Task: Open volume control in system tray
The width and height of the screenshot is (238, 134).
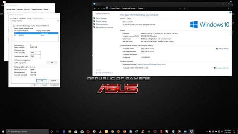Action: (x=222, y=131)
